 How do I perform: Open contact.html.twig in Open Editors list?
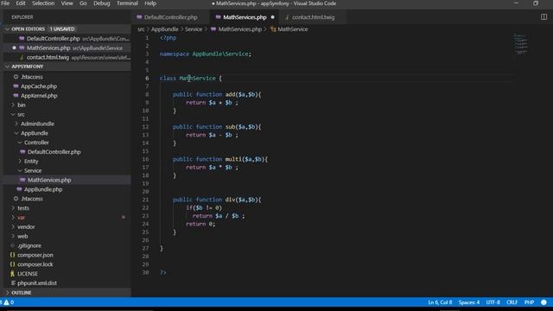67,57
